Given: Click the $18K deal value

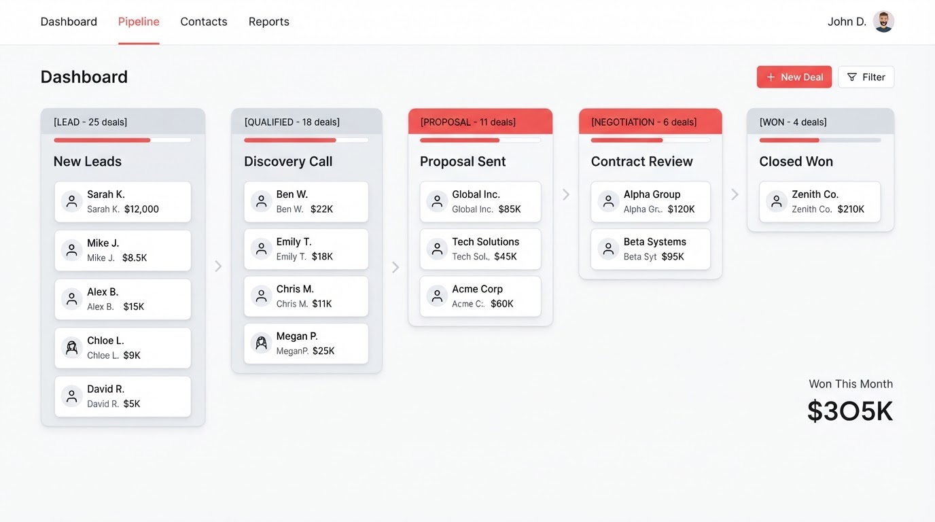Looking at the screenshot, I should coord(322,256).
